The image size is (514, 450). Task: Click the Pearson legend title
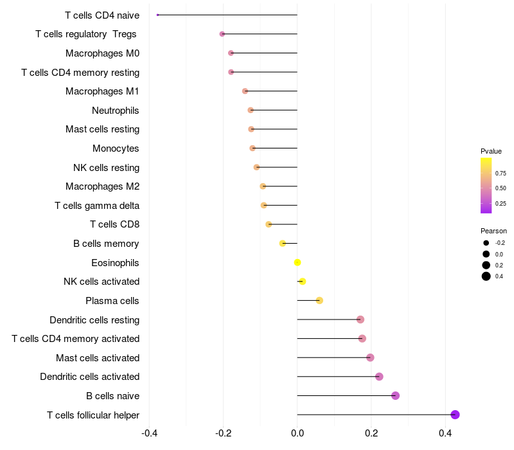(x=493, y=231)
